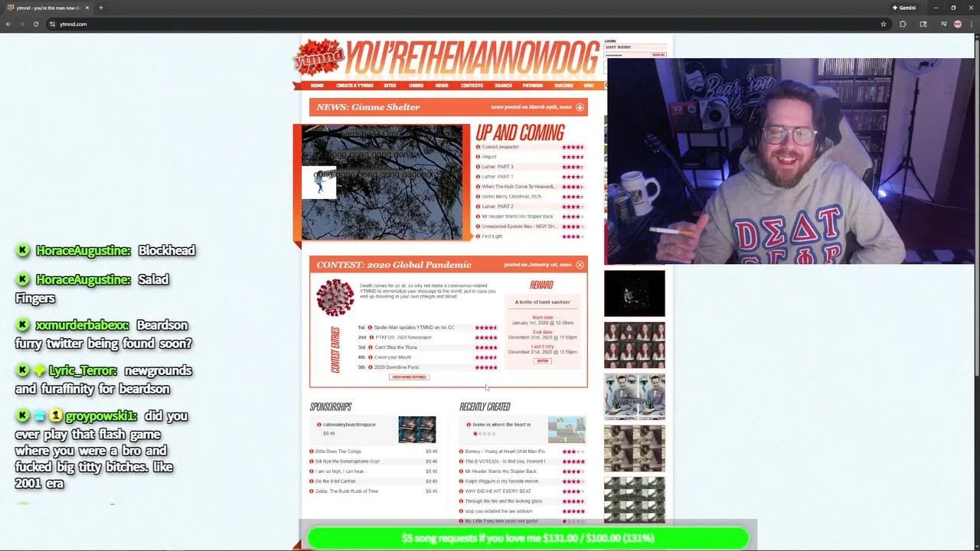The height and width of the screenshot is (551, 980).
Task: Open the CREATE A YTMND nav item
Action: 354,86
